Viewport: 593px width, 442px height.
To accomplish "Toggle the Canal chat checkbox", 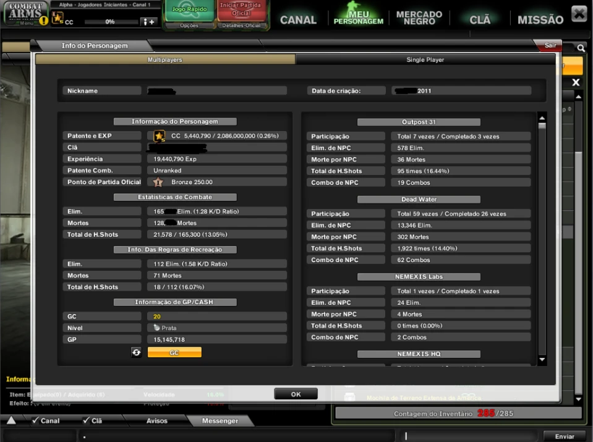I will click(36, 420).
